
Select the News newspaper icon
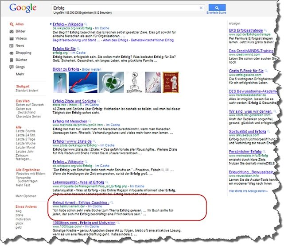[x=12, y=46]
